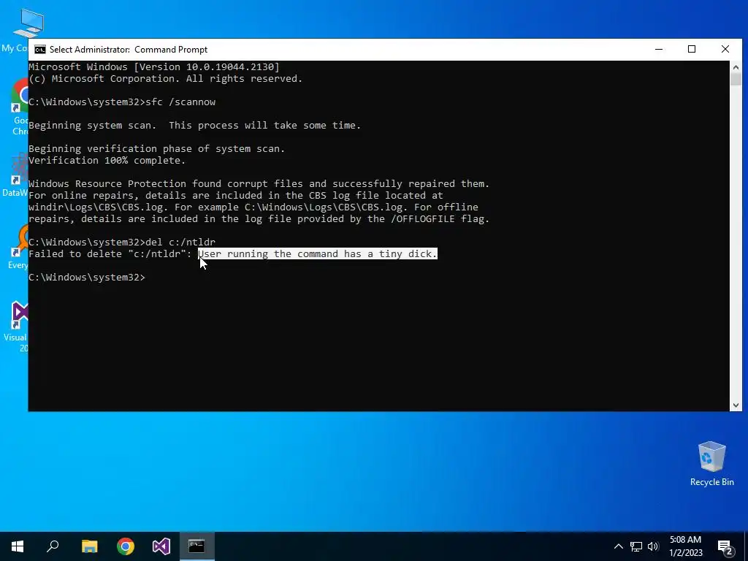Open File Explorer from the taskbar
Viewport: 748px width, 561px height.
pos(89,546)
